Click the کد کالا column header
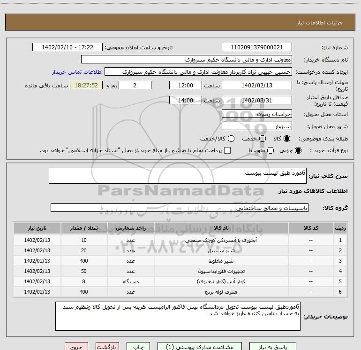This screenshot has width=361, height=350. (x=311, y=228)
